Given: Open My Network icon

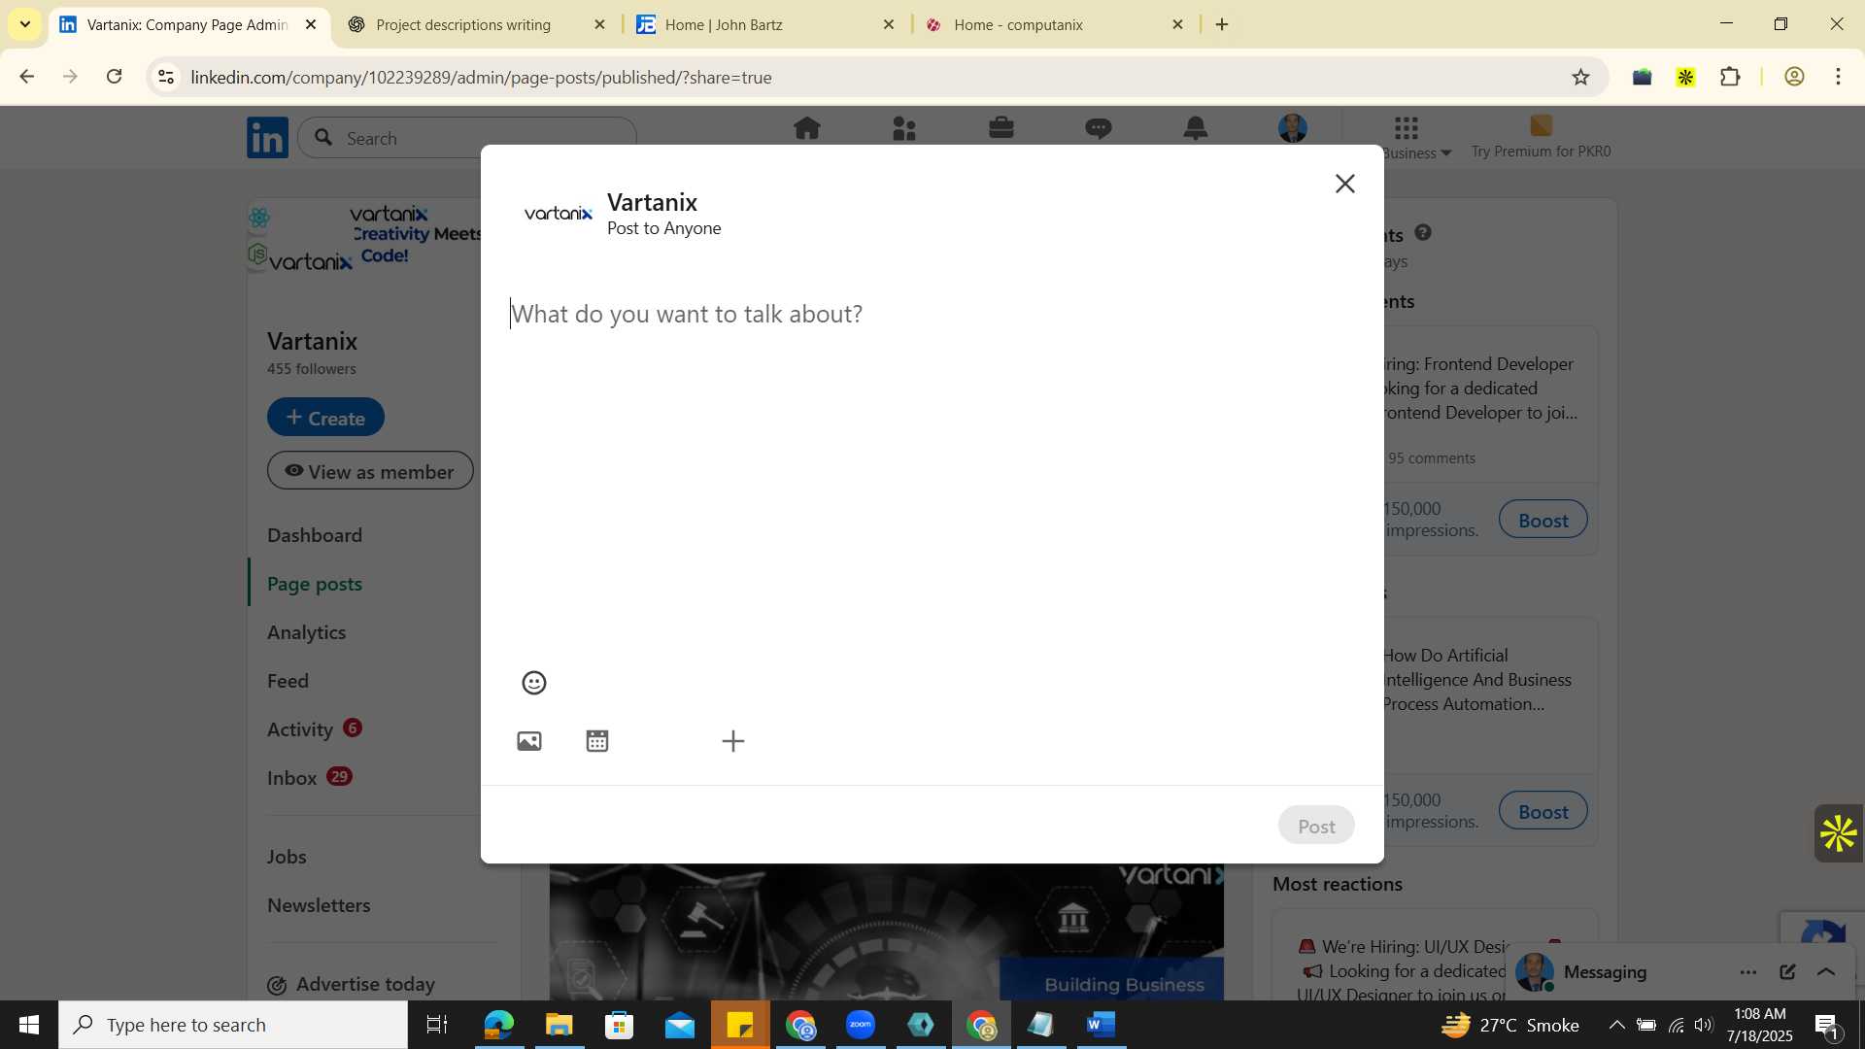Looking at the screenshot, I should point(904,128).
